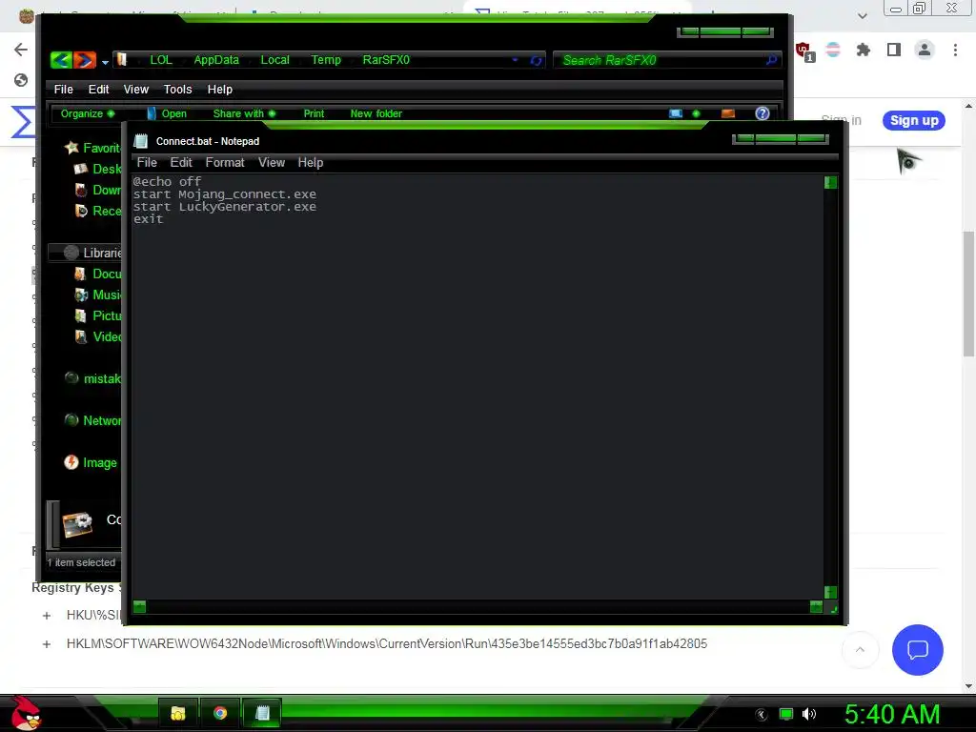Click Open in Explorer command bar
The height and width of the screenshot is (732, 976).
pos(167,113)
